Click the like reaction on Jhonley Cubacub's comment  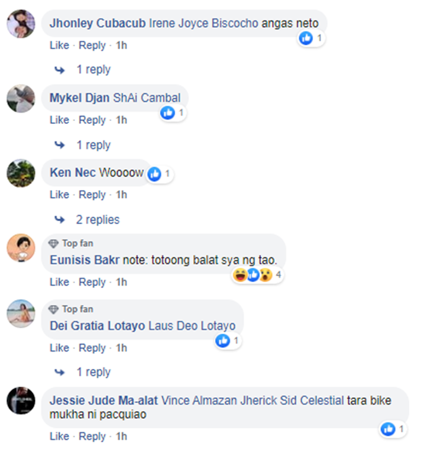(x=306, y=38)
